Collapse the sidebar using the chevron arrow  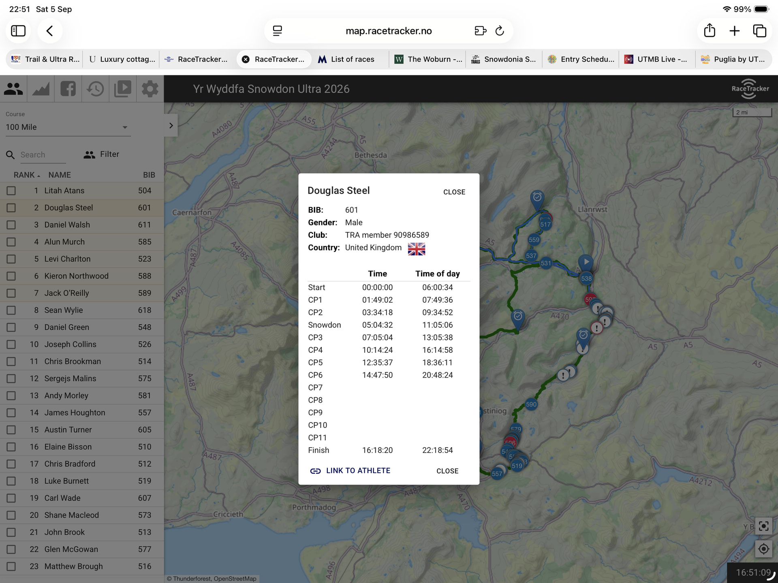pyautogui.click(x=171, y=126)
